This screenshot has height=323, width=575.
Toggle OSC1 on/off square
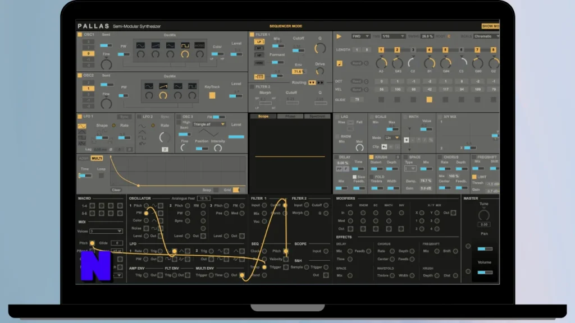80,34
